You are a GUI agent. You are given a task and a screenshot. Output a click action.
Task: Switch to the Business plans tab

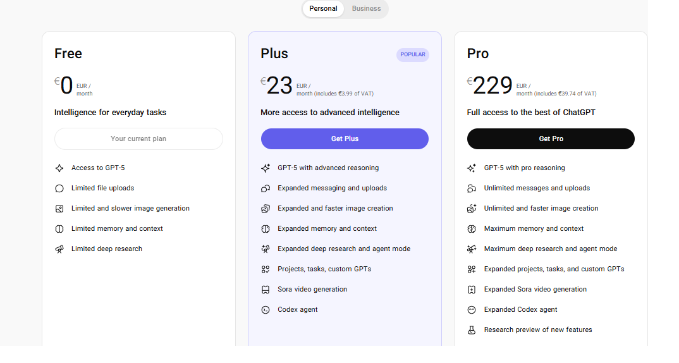(366, 9)
